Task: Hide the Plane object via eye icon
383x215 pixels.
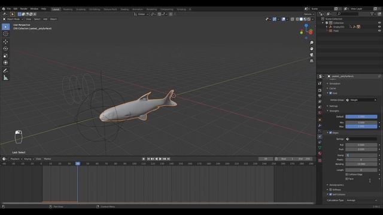Action: 379,30
